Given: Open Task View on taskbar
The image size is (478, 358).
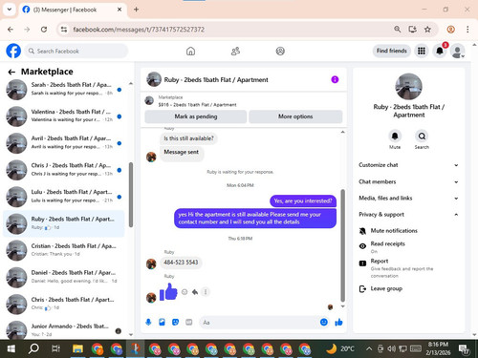Looking at the screenshot, I should [55, 348].
